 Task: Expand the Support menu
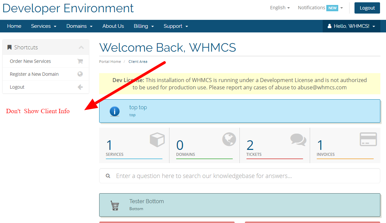click(175, 26)
